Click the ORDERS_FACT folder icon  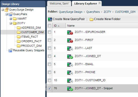(x=19, y=41)
